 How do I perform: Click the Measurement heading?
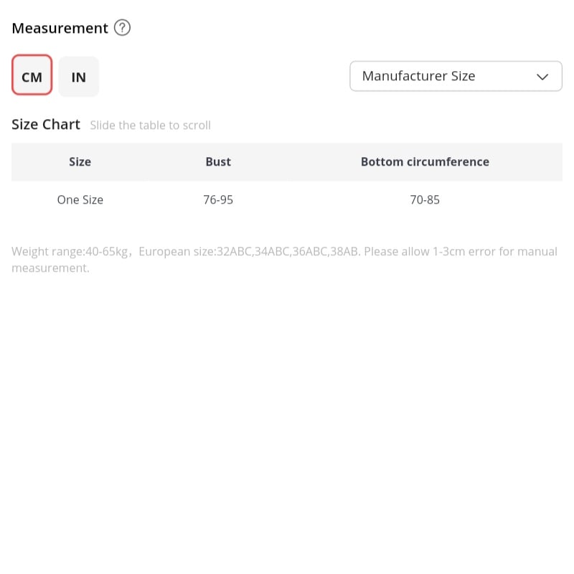60,28
